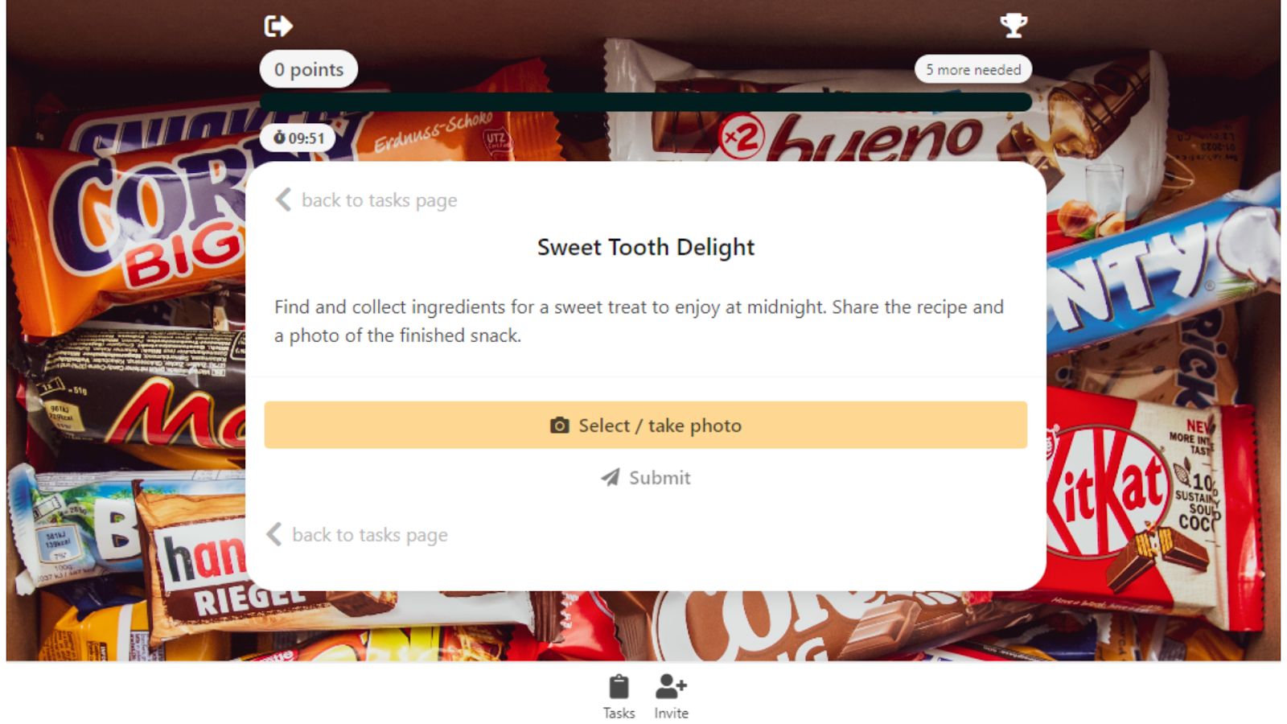This screenshot has width=1287, height=724.
Task: Click the '0 points' badge
Action: coord(309,70)
